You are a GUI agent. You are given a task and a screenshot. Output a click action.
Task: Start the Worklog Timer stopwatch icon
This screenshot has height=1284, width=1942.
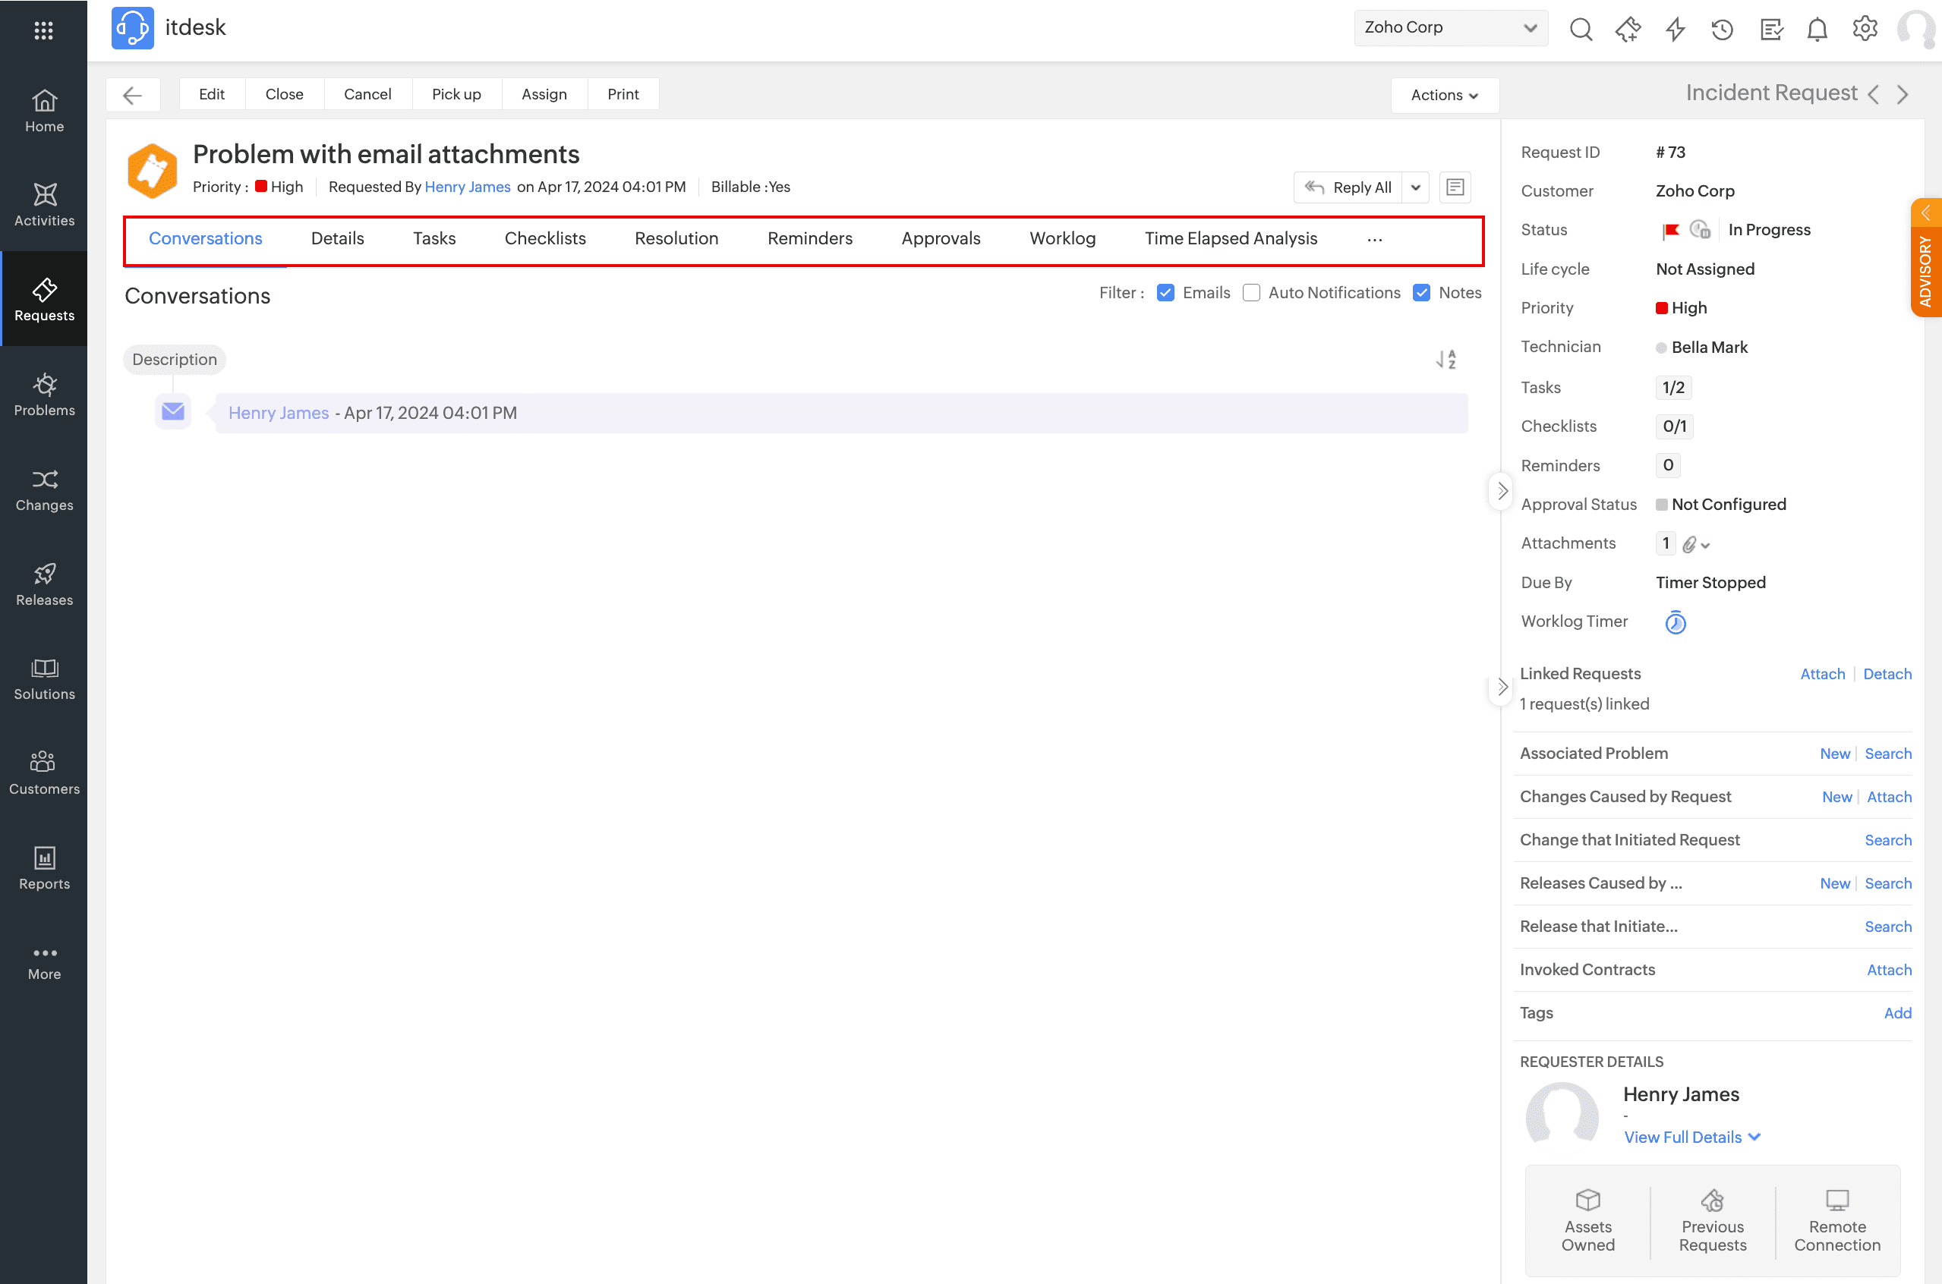pos(1675,622)
